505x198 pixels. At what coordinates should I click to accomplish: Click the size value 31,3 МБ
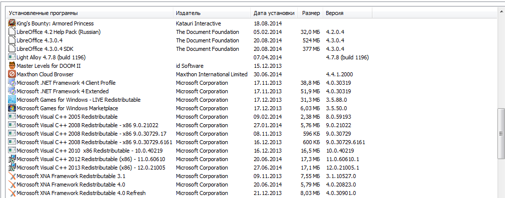coord(310,100)
